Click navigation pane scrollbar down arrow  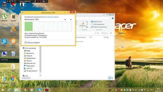pyautogui.click(x=40, y=76)
